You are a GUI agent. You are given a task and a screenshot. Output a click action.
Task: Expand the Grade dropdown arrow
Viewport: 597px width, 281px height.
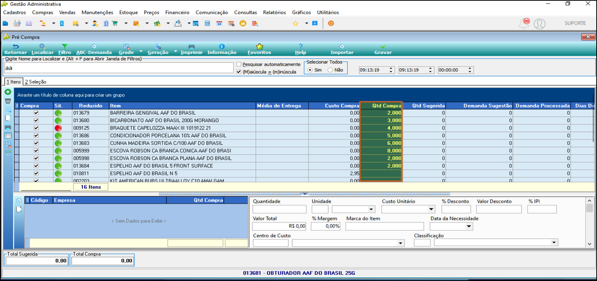click(x=141, y=51)
